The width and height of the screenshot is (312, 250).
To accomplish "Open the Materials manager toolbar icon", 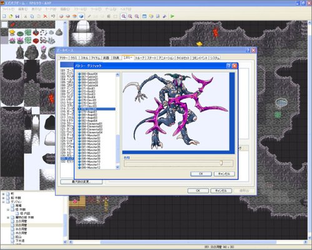I will coord(151,16).
